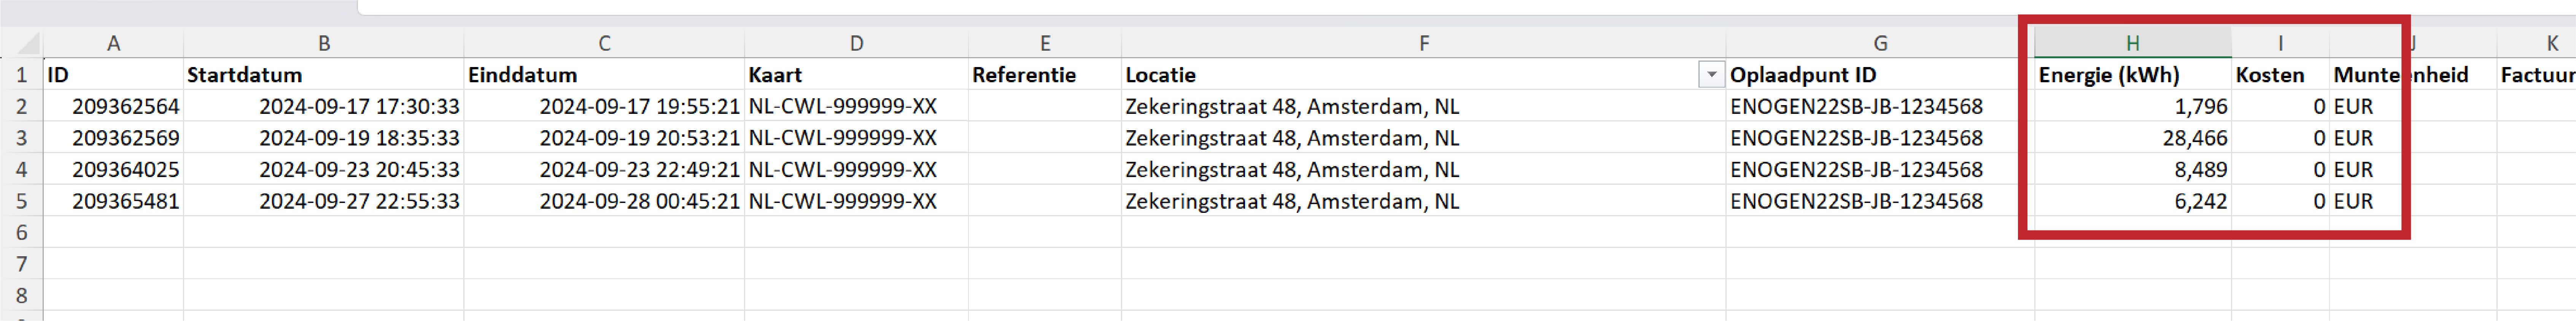
Task: Click the Kaart cell in row 2
Action: click(x=856, y=106)
